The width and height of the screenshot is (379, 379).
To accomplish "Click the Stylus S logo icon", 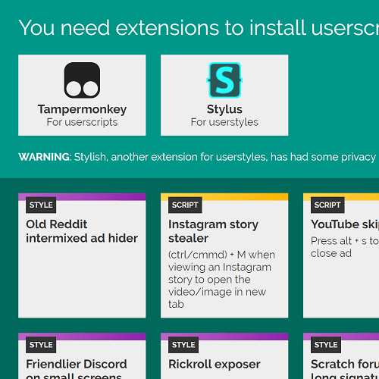I will (x=224, y=80).
